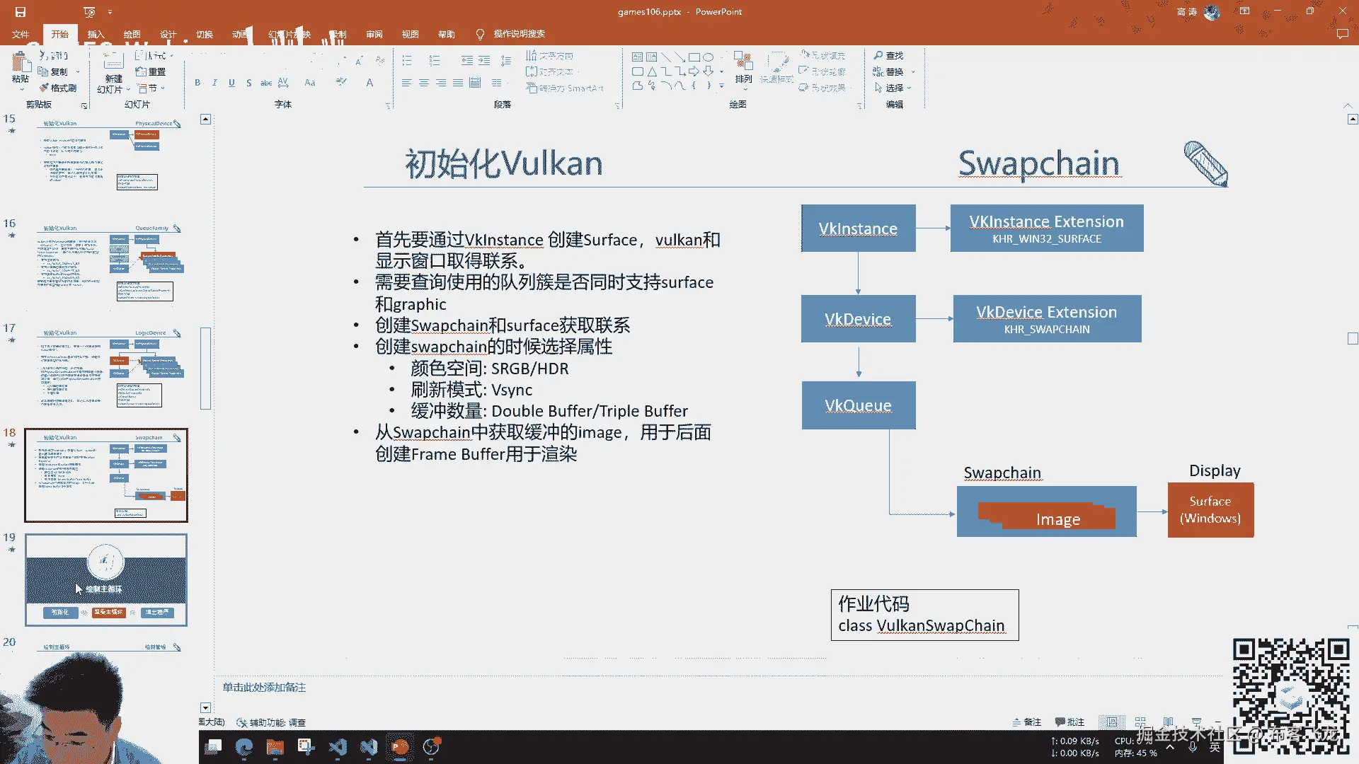Click the Arrange (排列) icon

[x=742, y=62]
